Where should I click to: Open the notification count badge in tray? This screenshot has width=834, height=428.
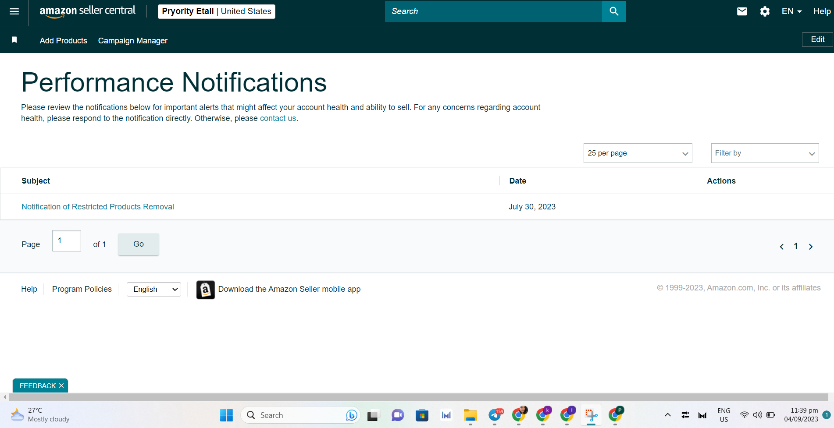pyautogui.click(x=827, y=414)
